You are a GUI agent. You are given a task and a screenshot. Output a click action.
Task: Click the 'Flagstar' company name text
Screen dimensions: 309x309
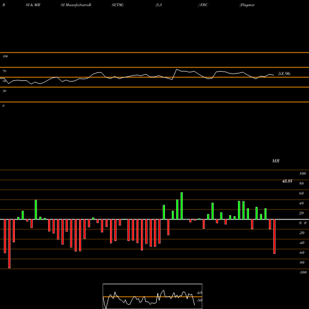(x=247, y=5)
